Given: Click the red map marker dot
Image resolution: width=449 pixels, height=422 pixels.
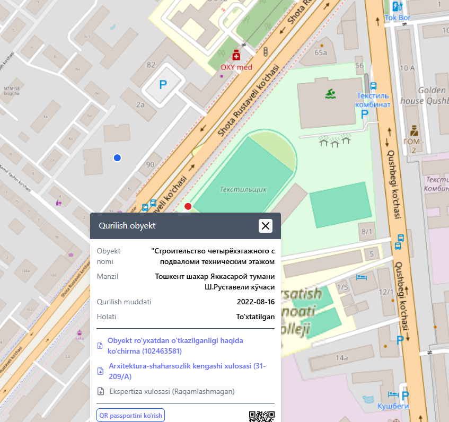Looking at the screenshot, I should tap(188, 206).
